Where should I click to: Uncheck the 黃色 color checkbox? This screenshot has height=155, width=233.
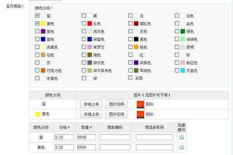coord(37,23)
